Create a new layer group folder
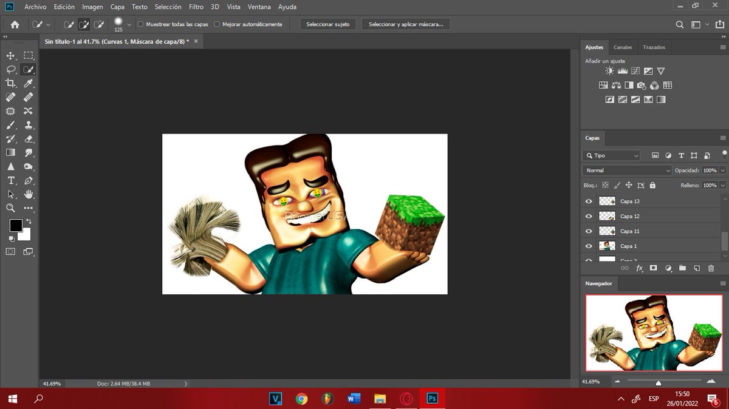 (x=682, y=268)
